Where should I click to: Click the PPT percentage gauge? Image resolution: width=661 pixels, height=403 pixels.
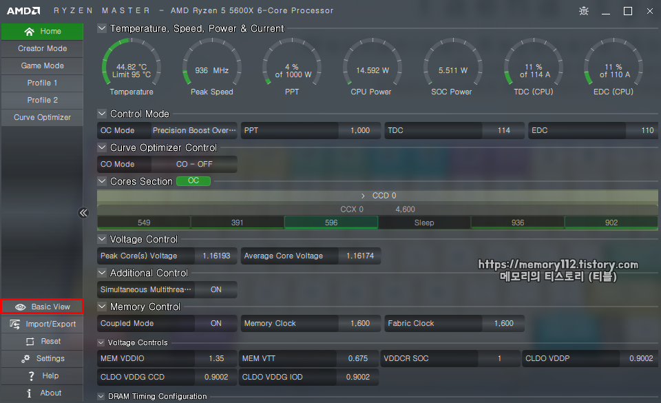292,67
